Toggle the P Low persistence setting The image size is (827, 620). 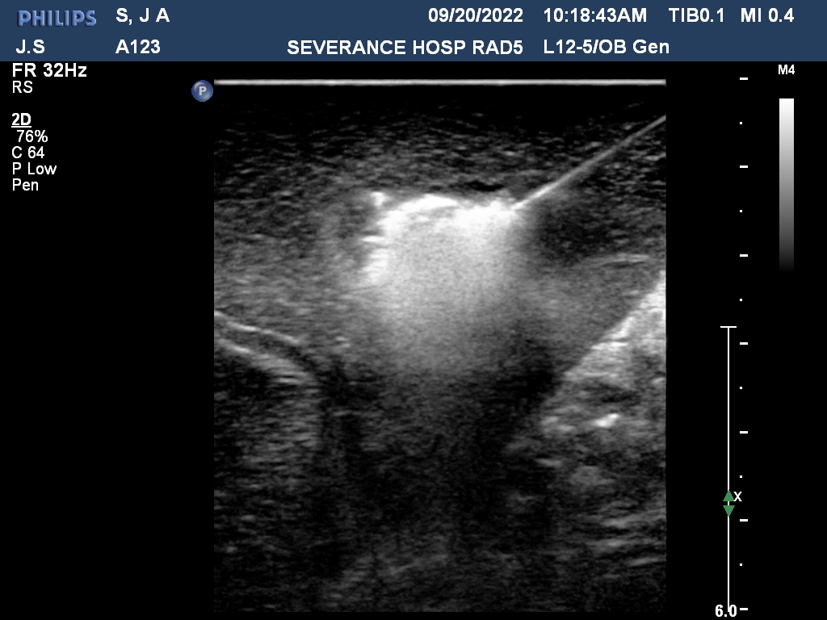pyautogui.click(x=35, y=169)
